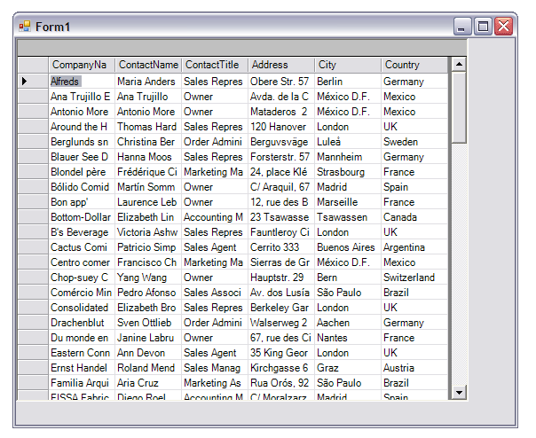
Task: Select the Obere Str. 57 cell
Action: click(x=281, y=82)
